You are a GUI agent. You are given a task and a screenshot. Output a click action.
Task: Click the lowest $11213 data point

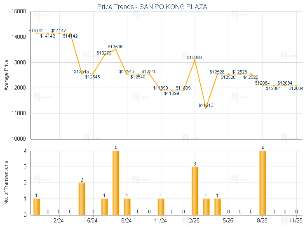pos(206,108)
